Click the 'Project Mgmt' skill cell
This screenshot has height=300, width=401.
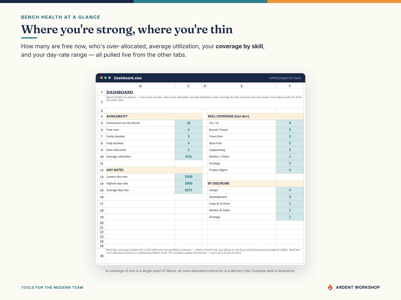point(242,170)
